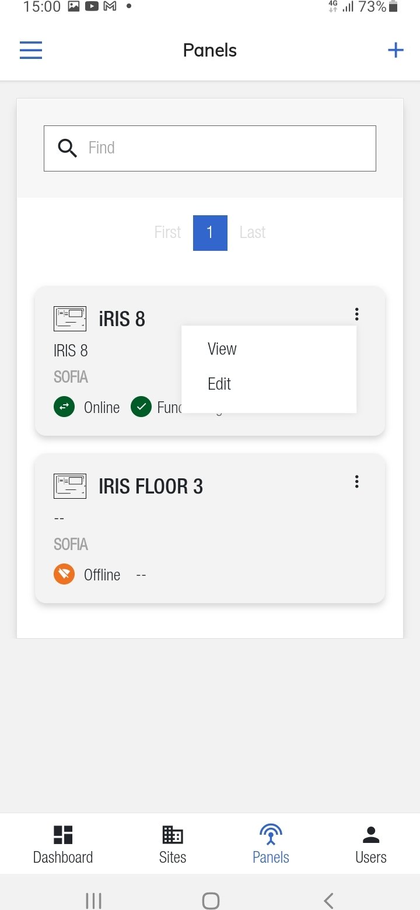Open the IRIS FLOOR 3 three-dot menu
The image size is (420, 910).
click(x=356, y=482)
